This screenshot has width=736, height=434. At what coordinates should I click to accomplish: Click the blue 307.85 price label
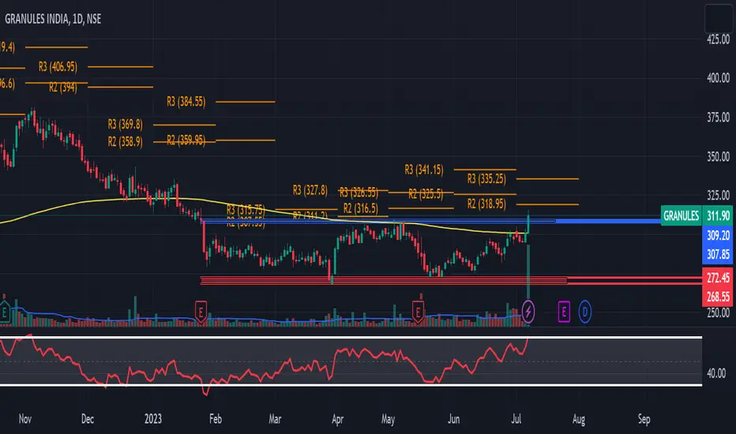[718, 254]
